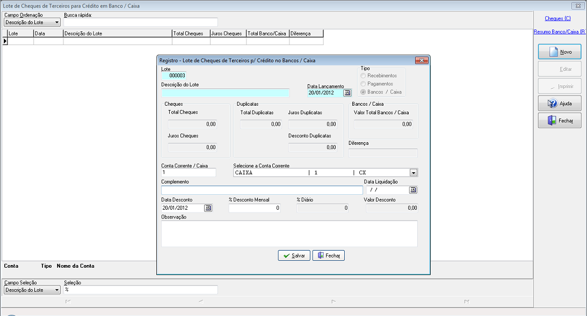Open the Data Lançamento calendar picker icon
This screenshot has width=587, height=316.
click(x=347, y=93)
